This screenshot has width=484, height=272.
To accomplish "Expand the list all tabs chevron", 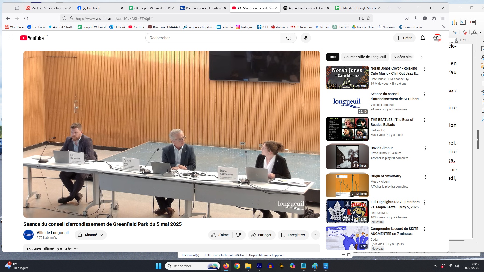I will [399, 8].
